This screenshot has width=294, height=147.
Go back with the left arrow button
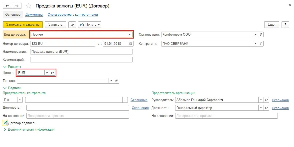tap(7, 6)
